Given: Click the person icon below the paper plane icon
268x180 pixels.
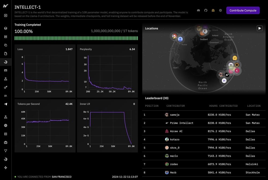Looking at the screenshot, I should coord(6,117).
